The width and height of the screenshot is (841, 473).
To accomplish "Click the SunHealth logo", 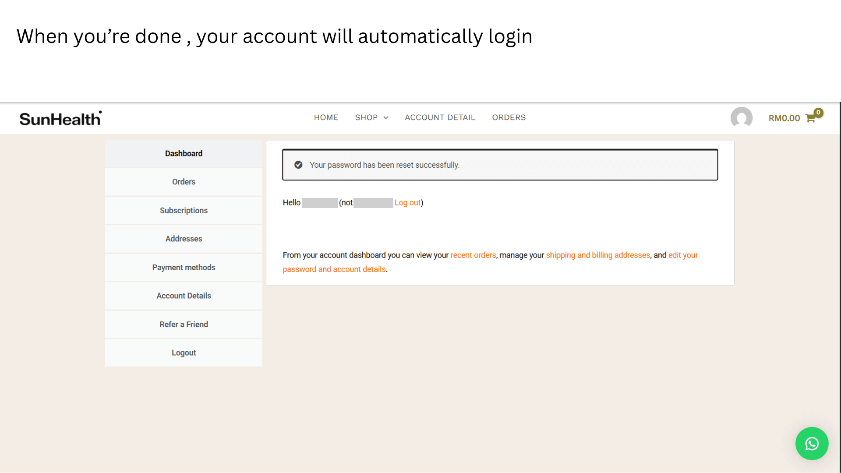I will (60, 117).
